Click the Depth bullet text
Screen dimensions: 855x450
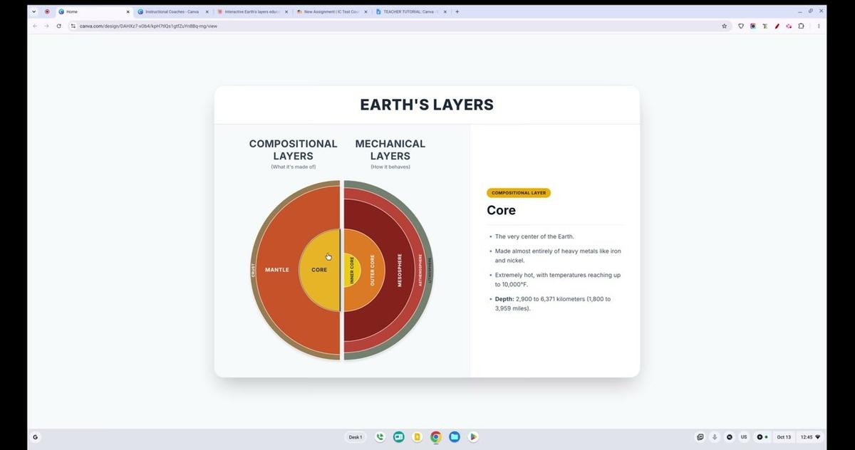click(553, 303)
